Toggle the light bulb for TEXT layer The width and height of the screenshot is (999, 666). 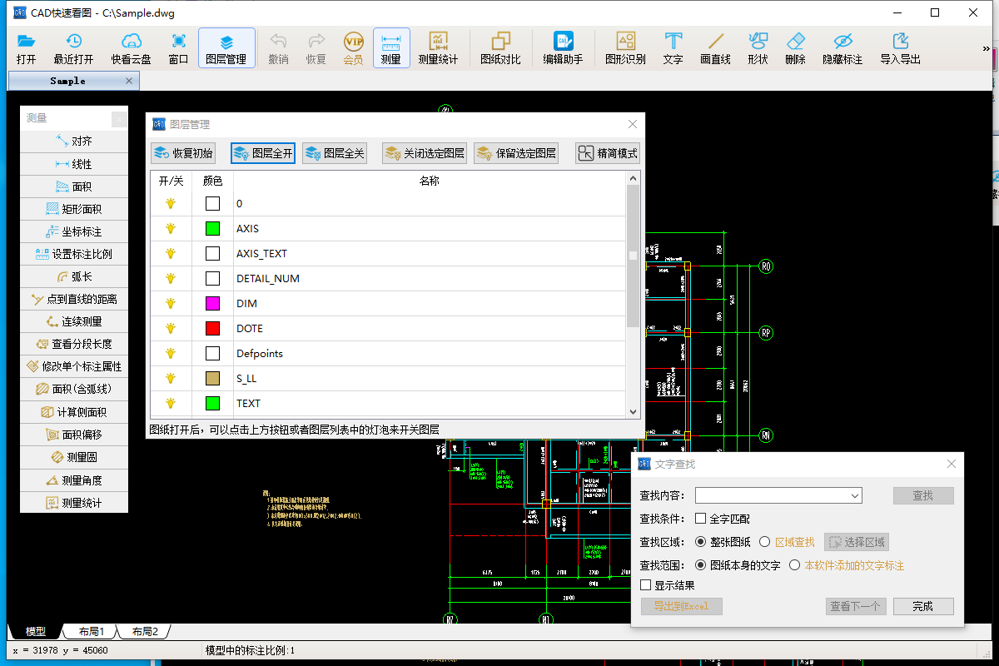(x=171, y=403)
